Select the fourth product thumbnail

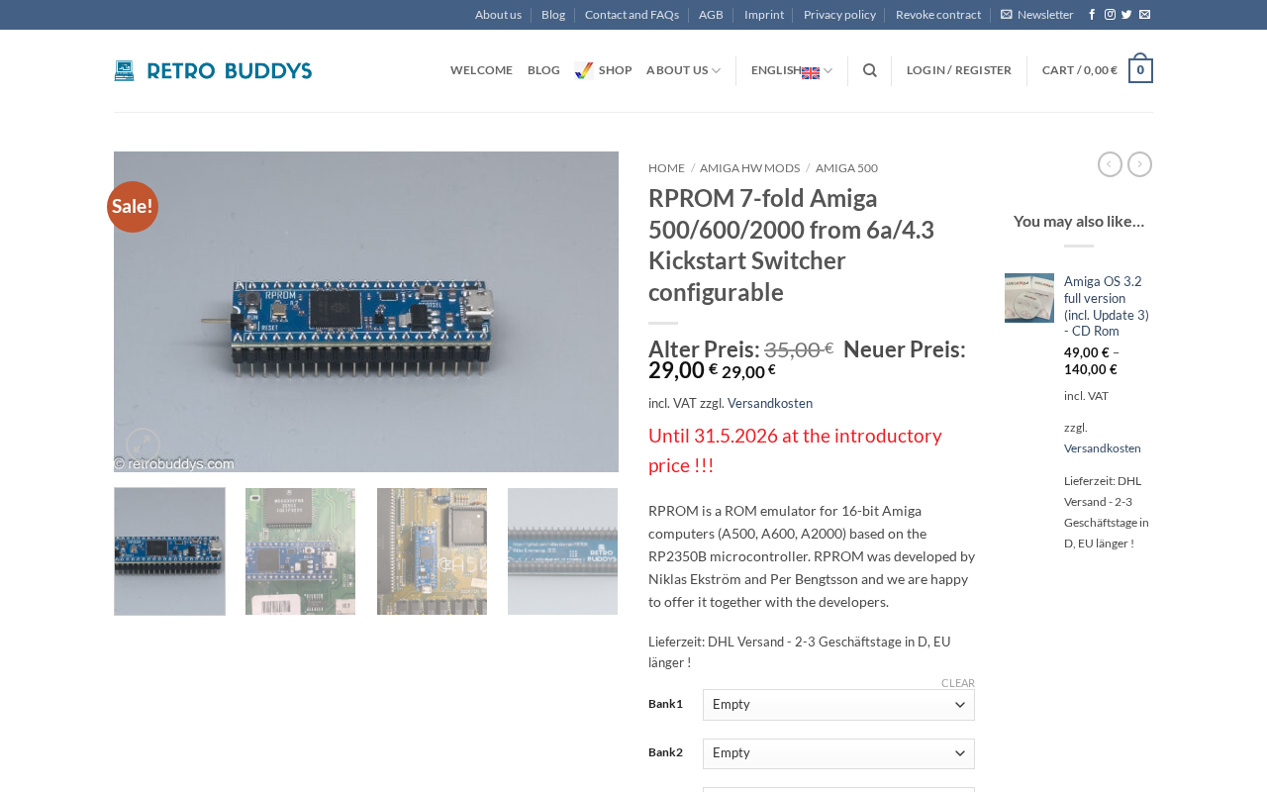point(562,551)
